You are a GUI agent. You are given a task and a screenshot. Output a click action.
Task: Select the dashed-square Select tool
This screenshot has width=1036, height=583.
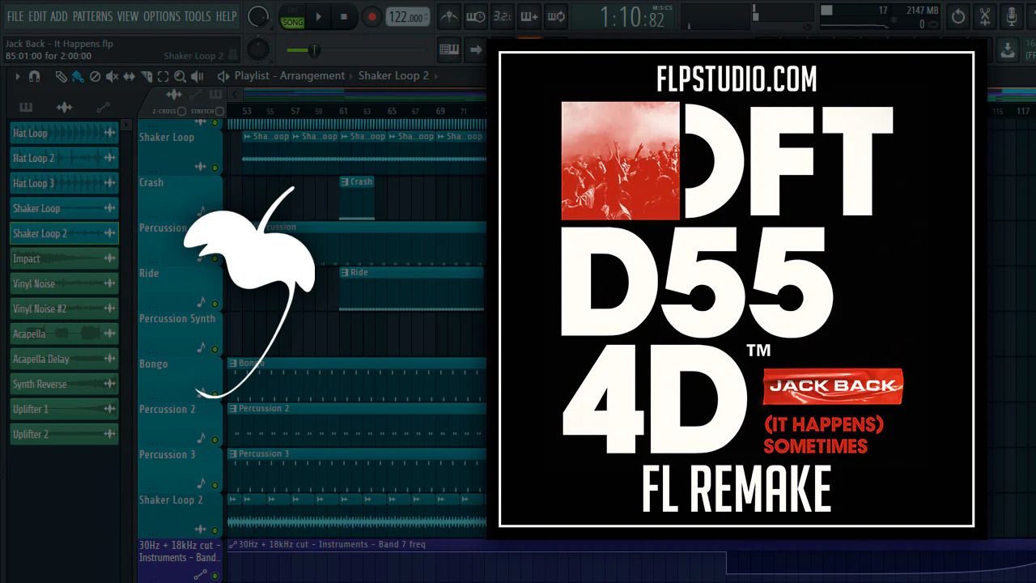163,76
